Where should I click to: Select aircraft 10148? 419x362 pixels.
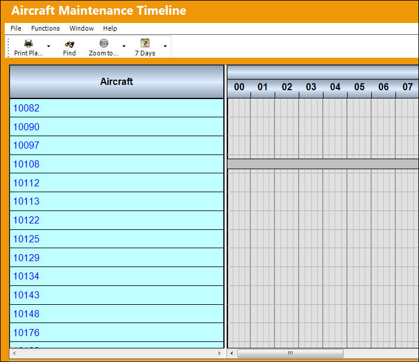coord(117,314)
